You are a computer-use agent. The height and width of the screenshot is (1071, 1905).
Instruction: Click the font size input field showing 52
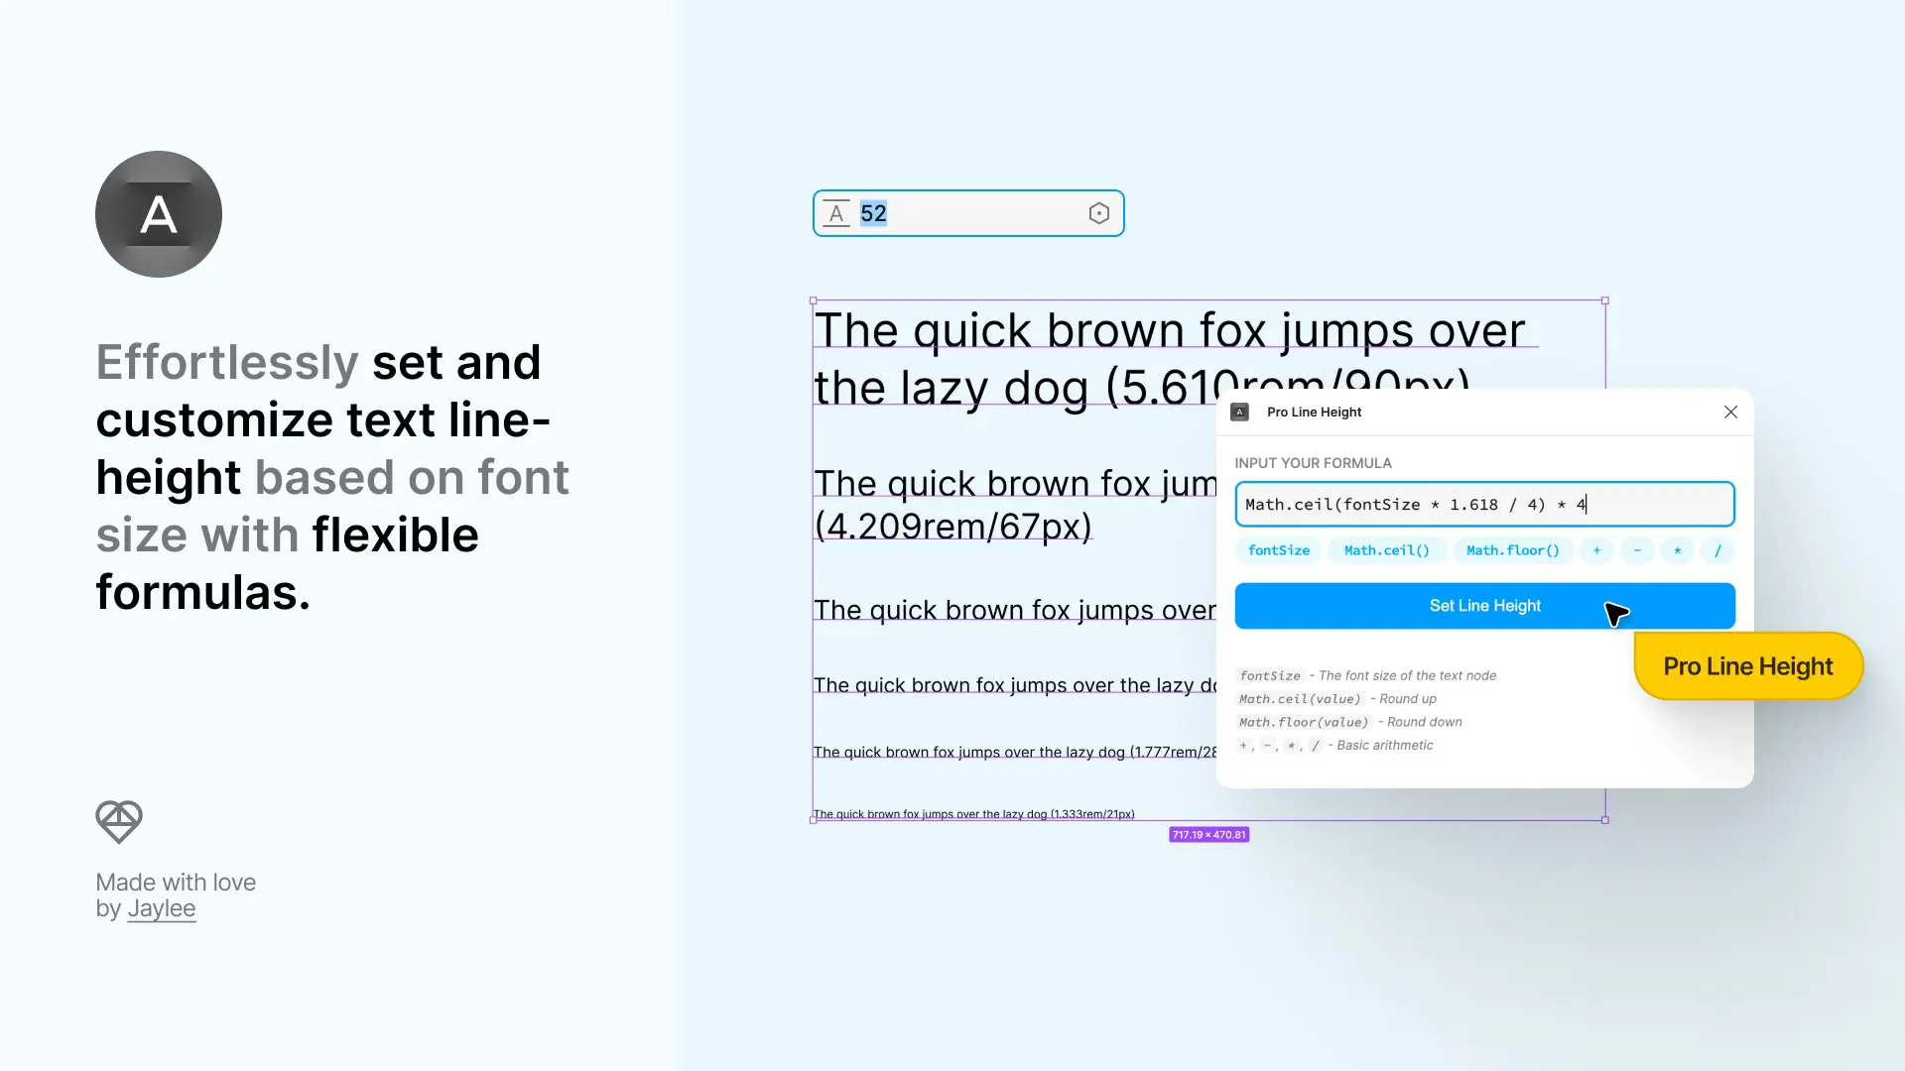pos(968,213)
